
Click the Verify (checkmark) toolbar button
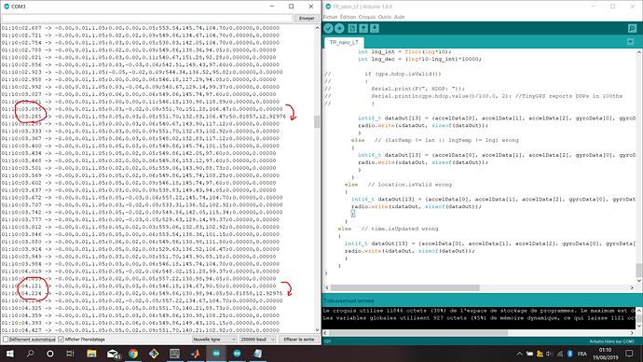pyautogui.click(x=328, y=28)
